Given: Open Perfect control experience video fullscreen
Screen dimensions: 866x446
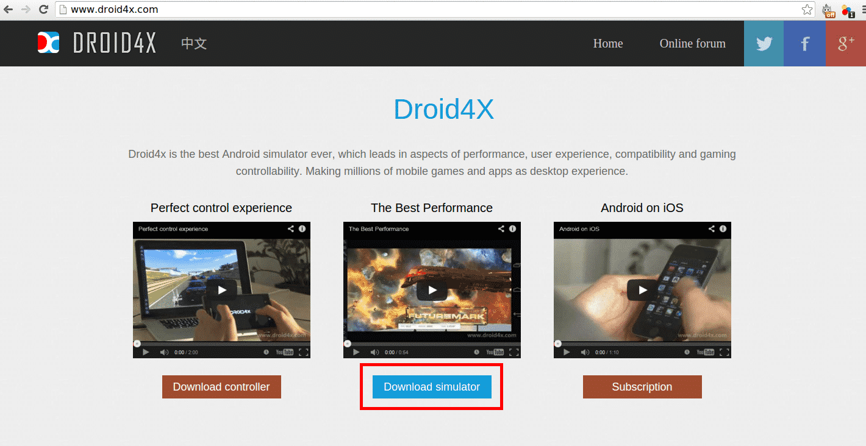Looking at the screenshot, I should click(303, 352).
